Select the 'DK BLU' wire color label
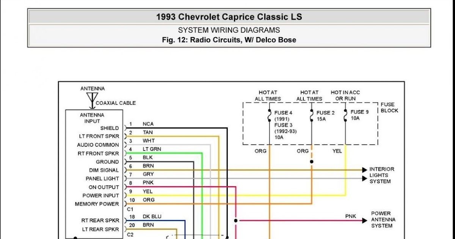Viewport: 455px width, 239px height. point(152,217)
